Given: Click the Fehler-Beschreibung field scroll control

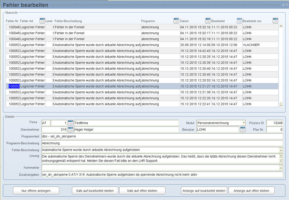Looking at the screenshot, I should click(281, 150).
